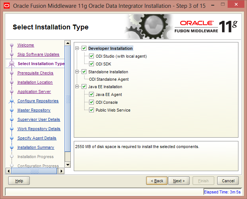Click the scroll right arrow under steps
This screenshot has width=247, height=199.
coord(62,171)
